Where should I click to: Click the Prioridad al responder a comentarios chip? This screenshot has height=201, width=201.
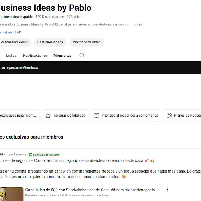click(x=126, y=116)
